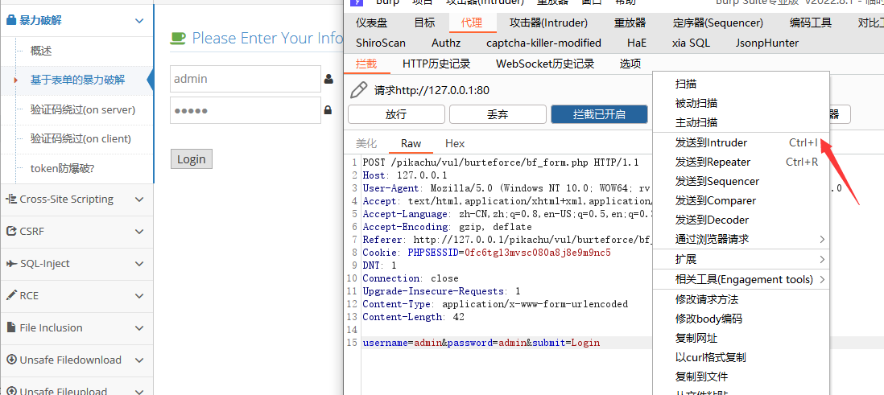Expand the Unsafe Filedownload chevron
Image resolution: width=884 pixels, height=395 pixels.
tap(140, 360)
